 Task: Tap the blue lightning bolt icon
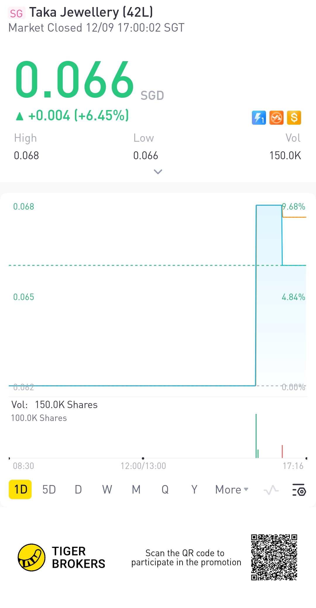[259, 118]
